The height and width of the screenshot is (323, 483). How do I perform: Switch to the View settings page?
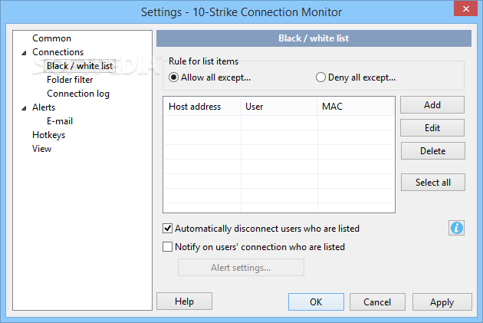point(42,149)
